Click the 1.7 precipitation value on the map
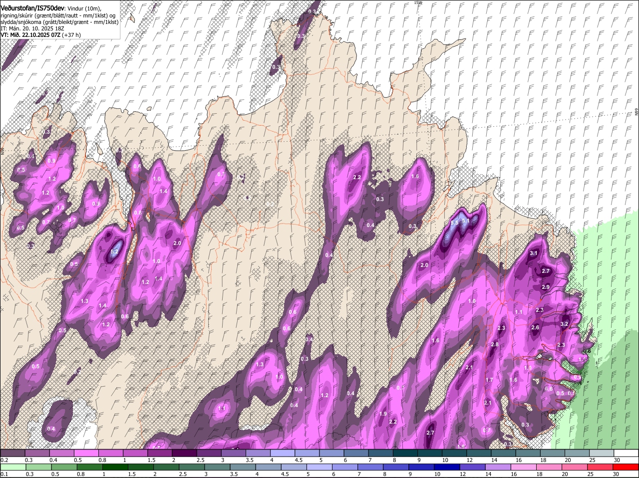The width and height of the screenshot is (639, 478). (x=489, y=380)
